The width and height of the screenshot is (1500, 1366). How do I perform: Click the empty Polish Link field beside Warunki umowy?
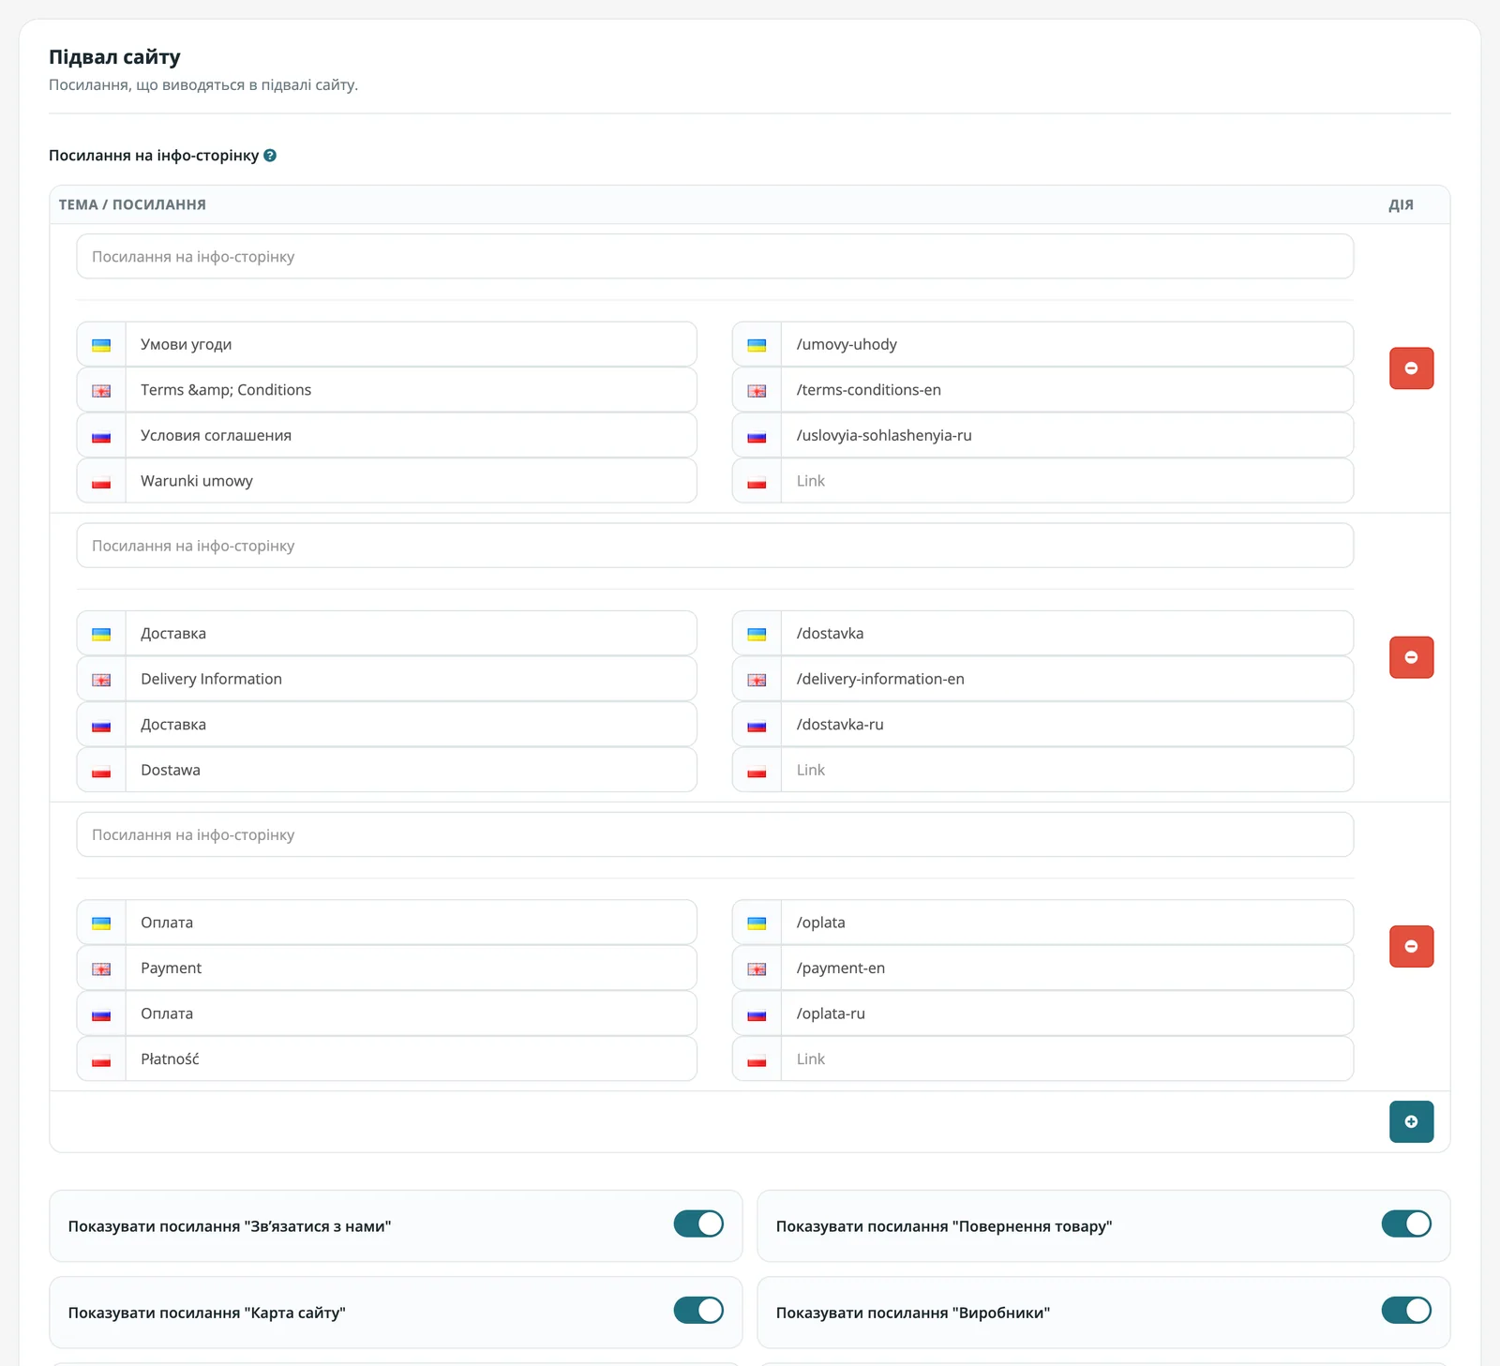(1067, 481)
